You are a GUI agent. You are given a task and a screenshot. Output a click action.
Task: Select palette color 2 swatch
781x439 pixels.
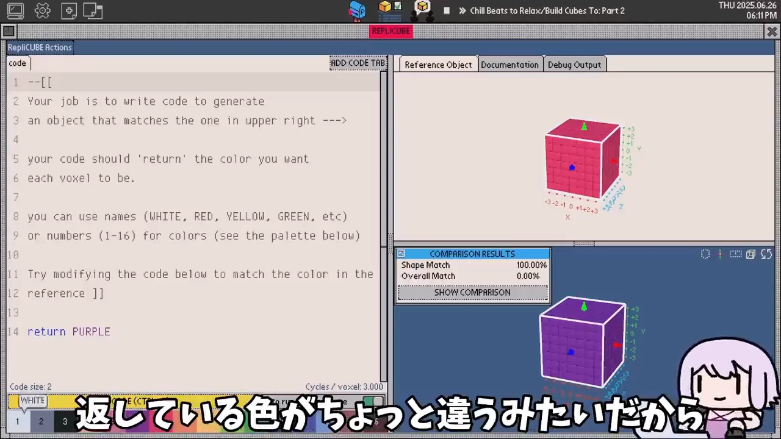(x=41, y=421)
